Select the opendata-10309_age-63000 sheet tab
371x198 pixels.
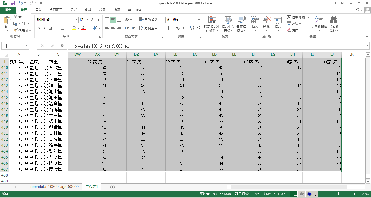pos(55,187)
